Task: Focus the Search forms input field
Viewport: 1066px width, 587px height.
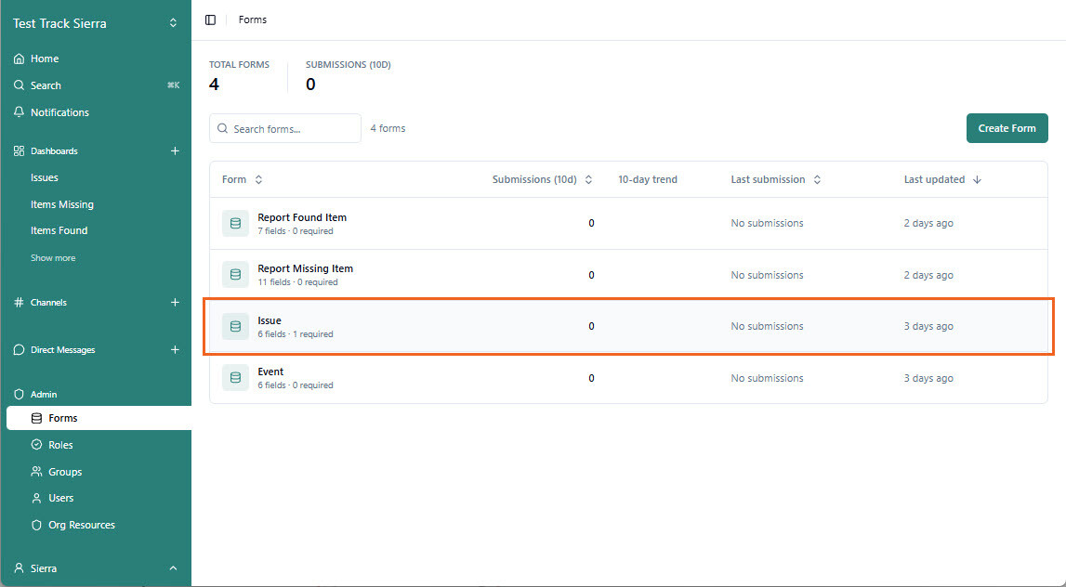Action: point(285,128)
